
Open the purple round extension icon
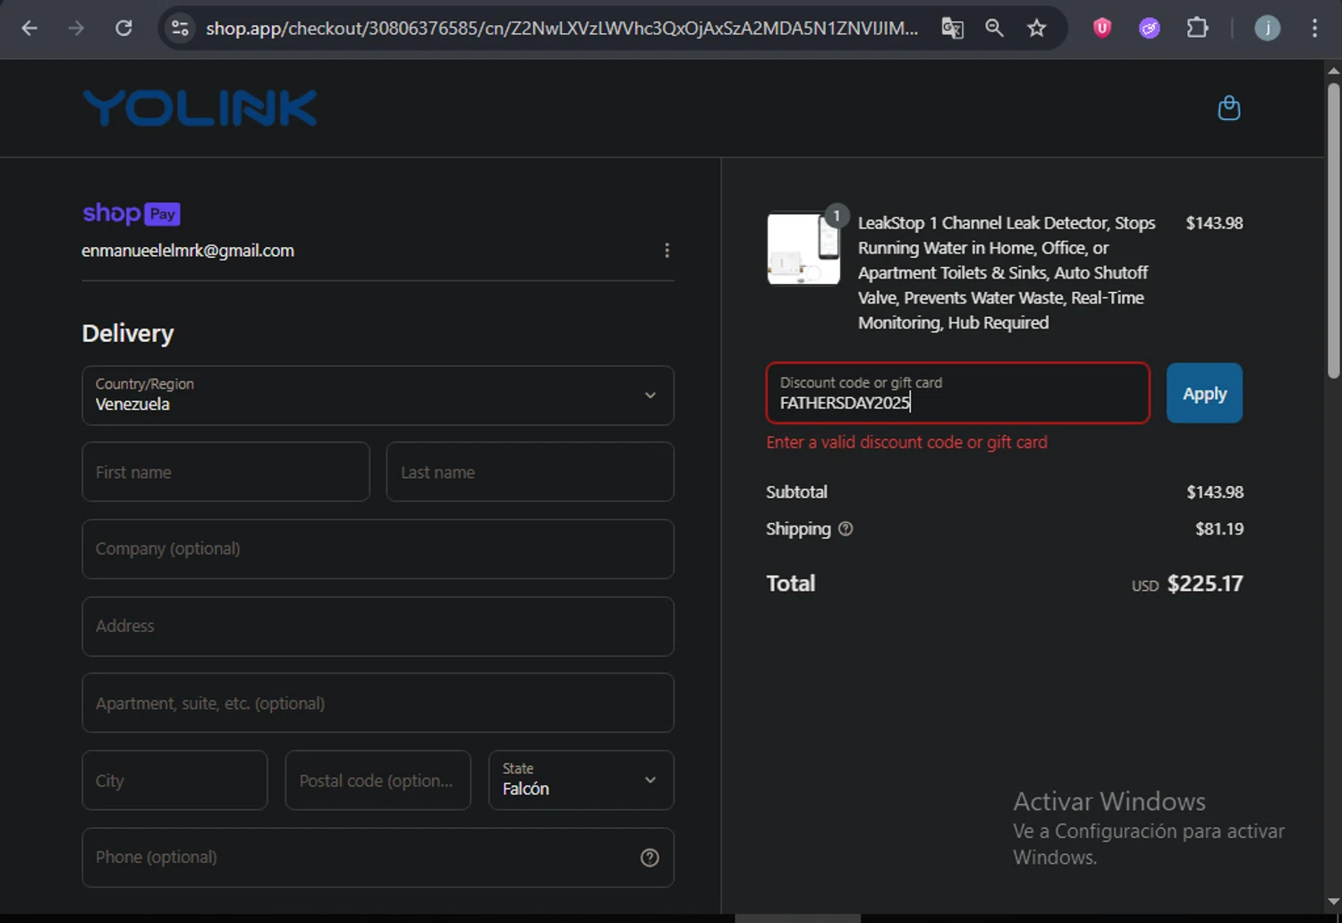point(1150,29)
